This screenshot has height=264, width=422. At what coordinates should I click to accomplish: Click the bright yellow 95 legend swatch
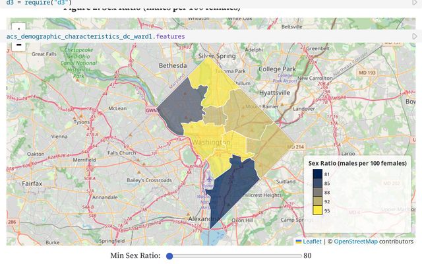pyautogui.click(x=318, y=211)
